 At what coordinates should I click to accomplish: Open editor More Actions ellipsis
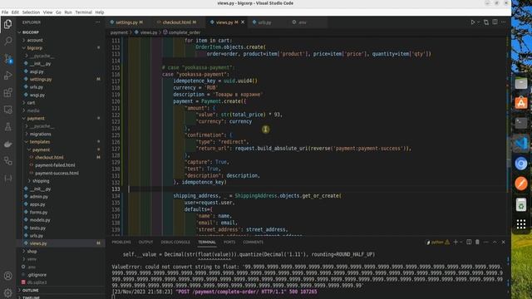point(504,22)
